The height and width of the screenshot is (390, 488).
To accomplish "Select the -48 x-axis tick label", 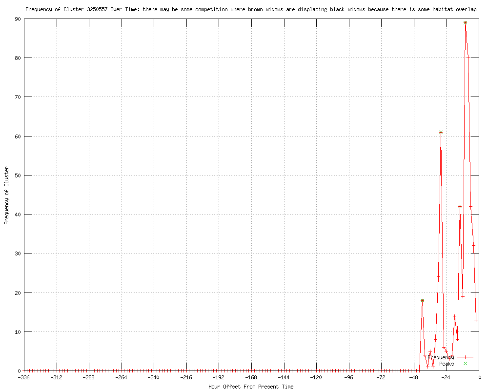I will 414,377.
